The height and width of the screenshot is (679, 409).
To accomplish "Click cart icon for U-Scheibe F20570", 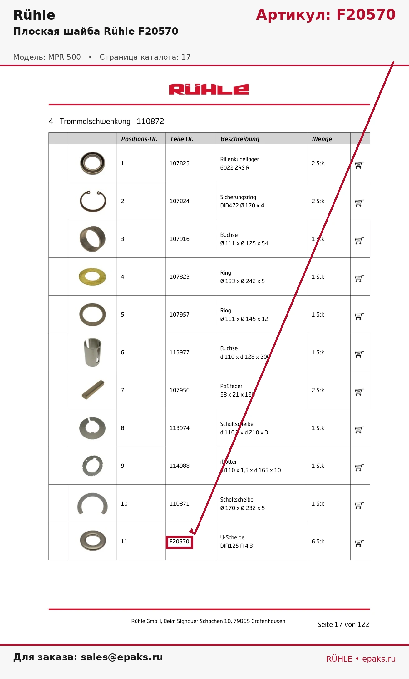I will (359, 543).
